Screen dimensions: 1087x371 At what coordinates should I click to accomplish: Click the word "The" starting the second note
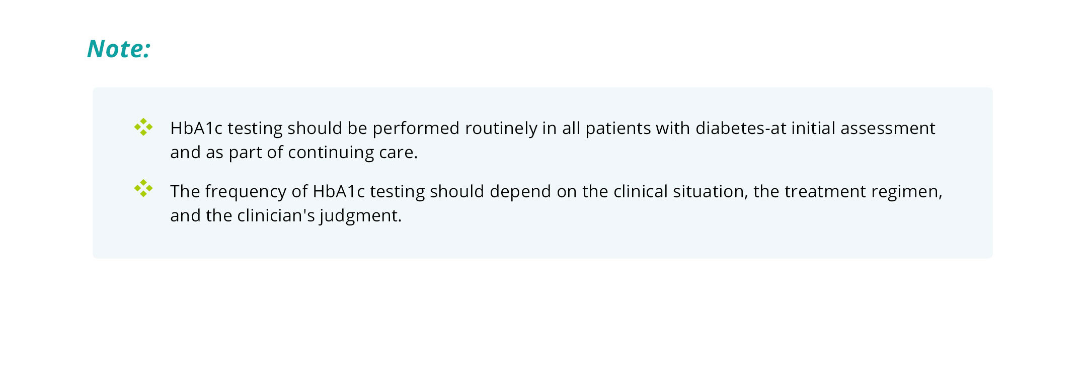[x=185, y=192]
